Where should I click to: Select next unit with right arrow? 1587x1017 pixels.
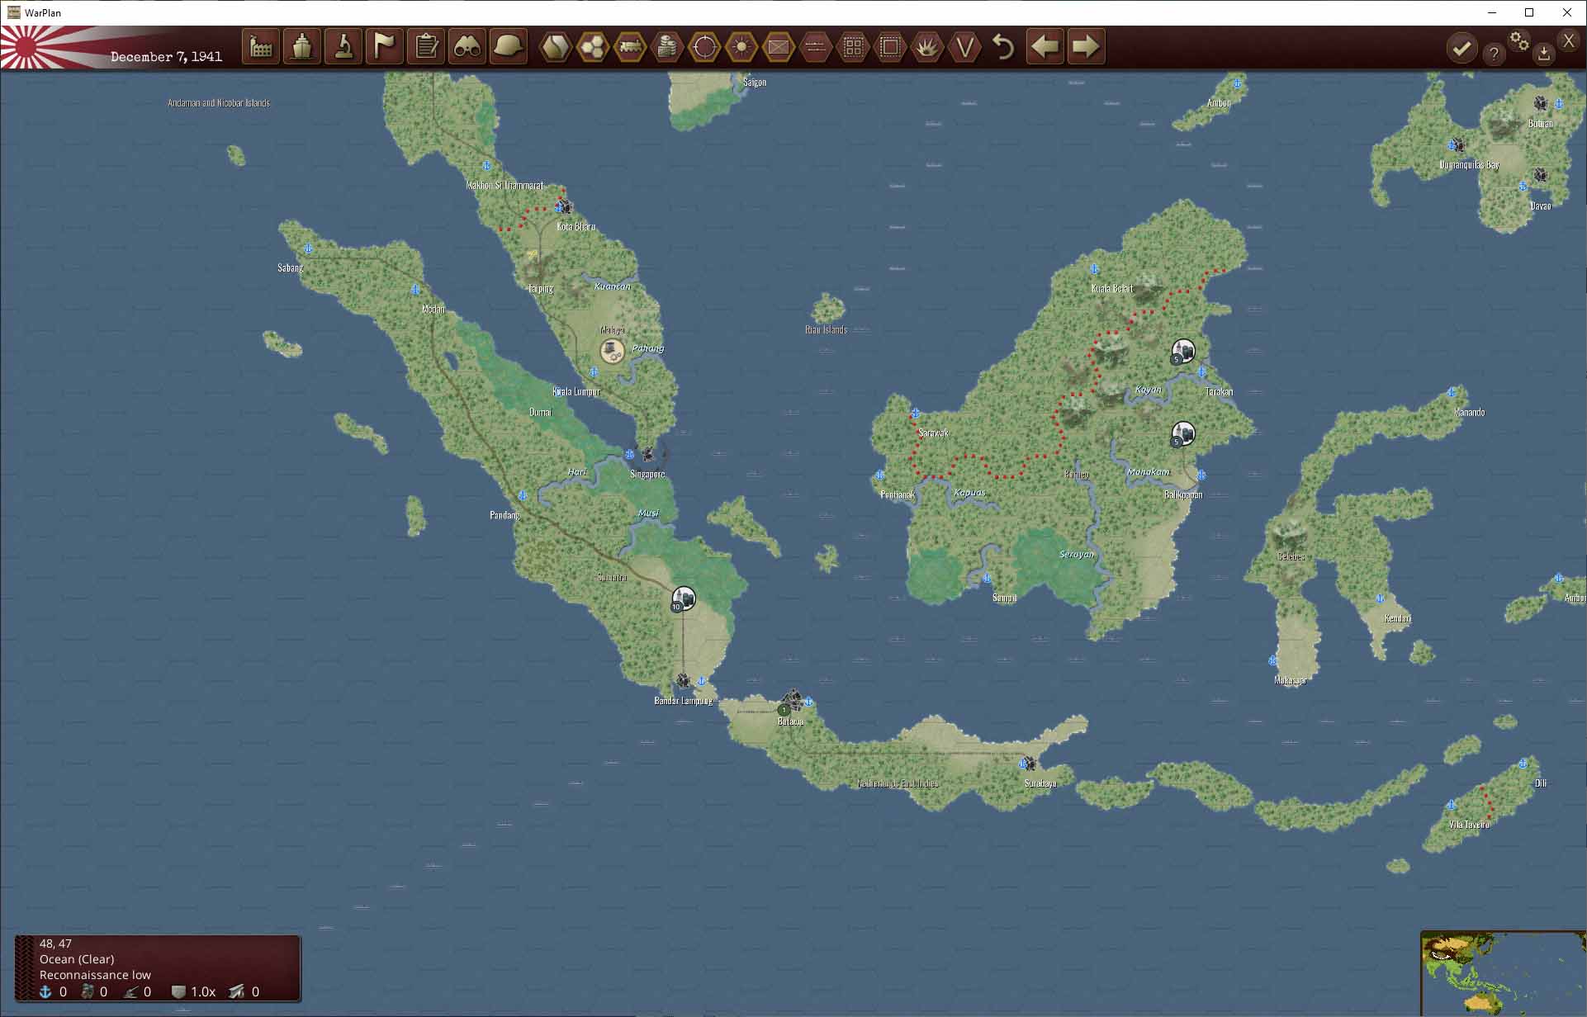click(1087, 47)
